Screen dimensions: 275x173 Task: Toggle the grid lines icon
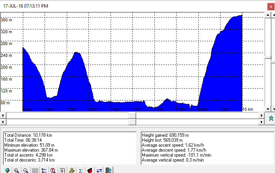(x=35, y=170)
